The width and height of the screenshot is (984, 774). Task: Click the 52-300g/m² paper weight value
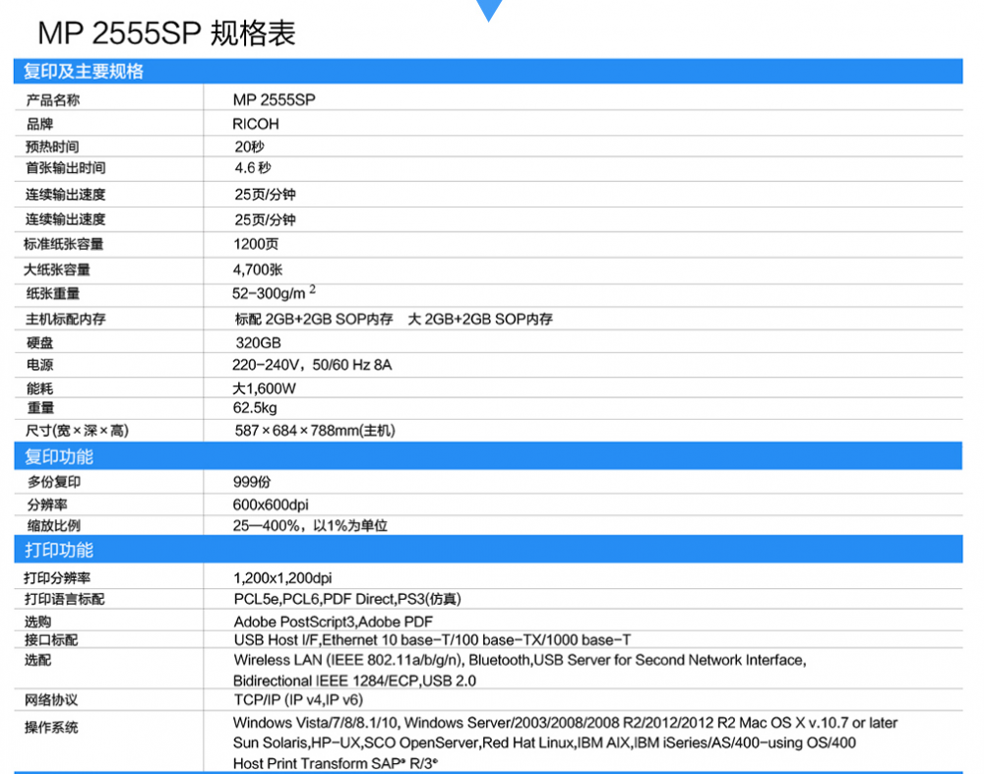[x=274, y=293]
